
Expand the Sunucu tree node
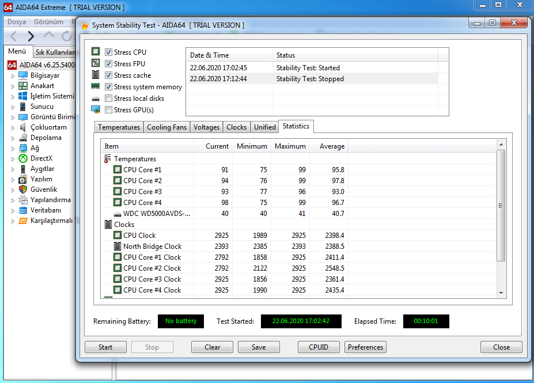pyautogui.click(x=13, y=107)
